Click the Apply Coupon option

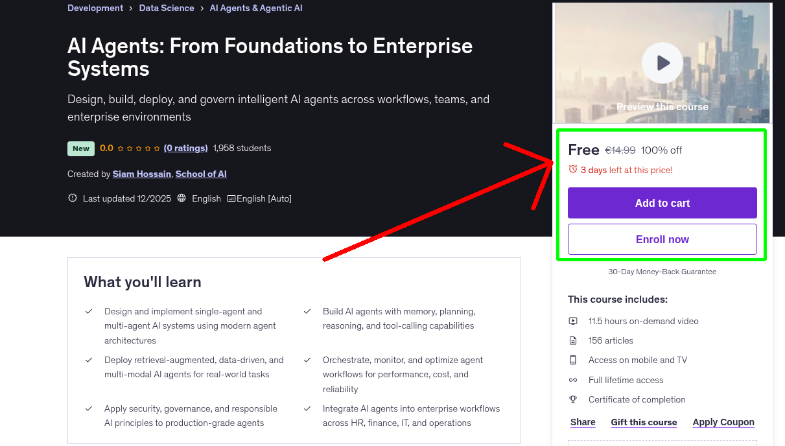723,422
